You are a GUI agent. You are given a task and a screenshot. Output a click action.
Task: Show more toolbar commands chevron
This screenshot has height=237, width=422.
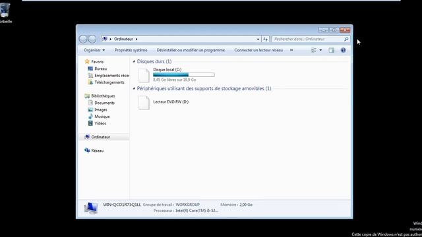pos(291,50)
